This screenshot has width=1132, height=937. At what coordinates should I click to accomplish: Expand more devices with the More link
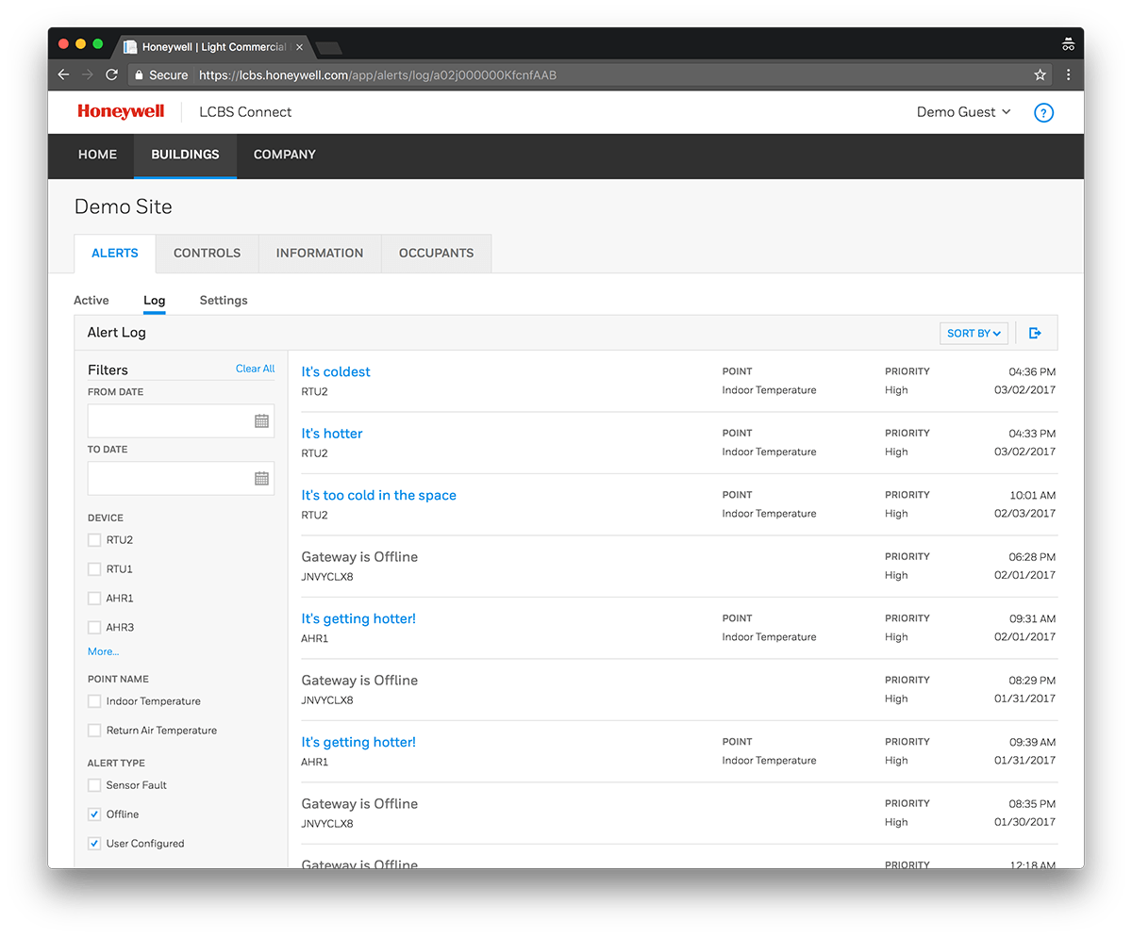pos(103,650)
